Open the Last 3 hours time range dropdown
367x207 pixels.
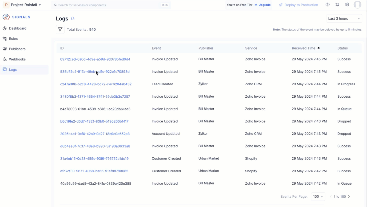coord(344,19)
